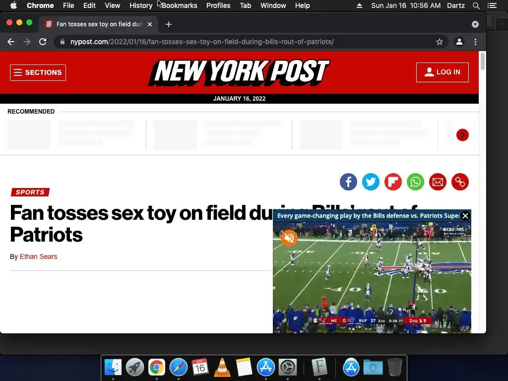
Task: Share article through WhatsApp icon
Action: tap(415, 182)
